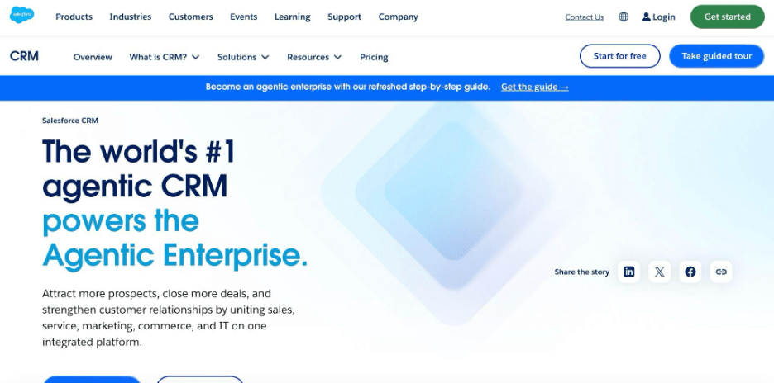Open the Company menu
Viewport: 774px width, 383px height.
tap(398, 17)
